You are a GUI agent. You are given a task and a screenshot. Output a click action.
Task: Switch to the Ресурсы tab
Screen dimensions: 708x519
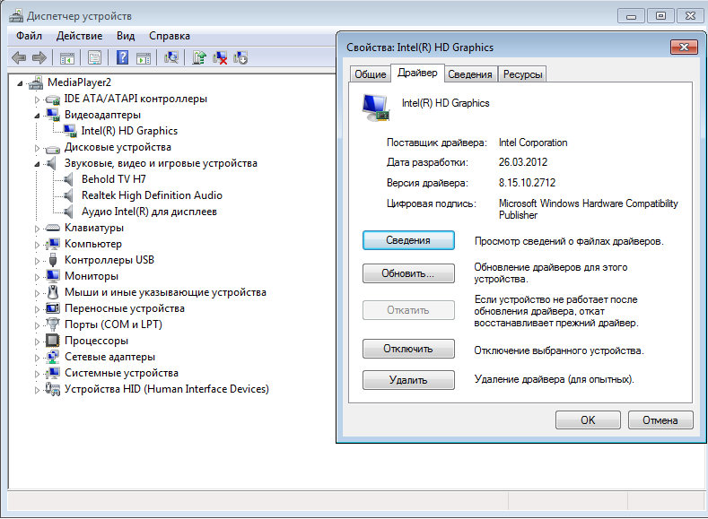click(x=522, y=74)
